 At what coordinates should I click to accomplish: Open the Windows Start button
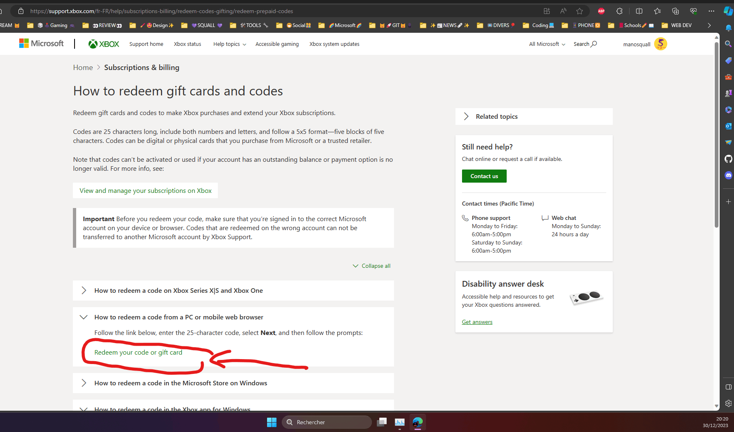(272, 422)
